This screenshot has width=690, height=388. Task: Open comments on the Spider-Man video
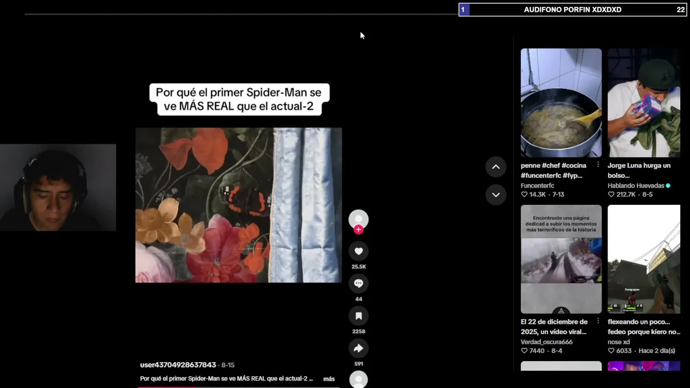[358, 283]
